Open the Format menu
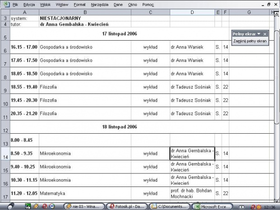The image size is (280, 210). pyautogui.click(x=79, y=5)
